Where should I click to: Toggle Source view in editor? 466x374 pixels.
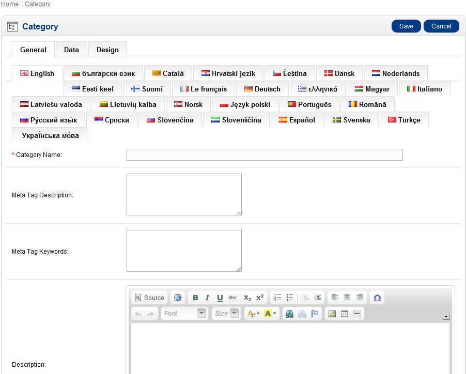149,298
